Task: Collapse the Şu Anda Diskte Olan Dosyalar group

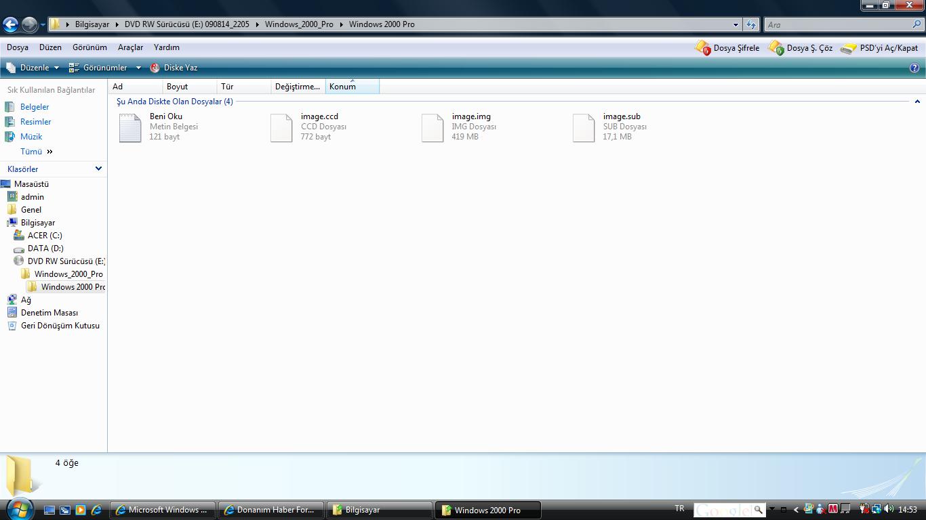Action: (x=917, y=102)
